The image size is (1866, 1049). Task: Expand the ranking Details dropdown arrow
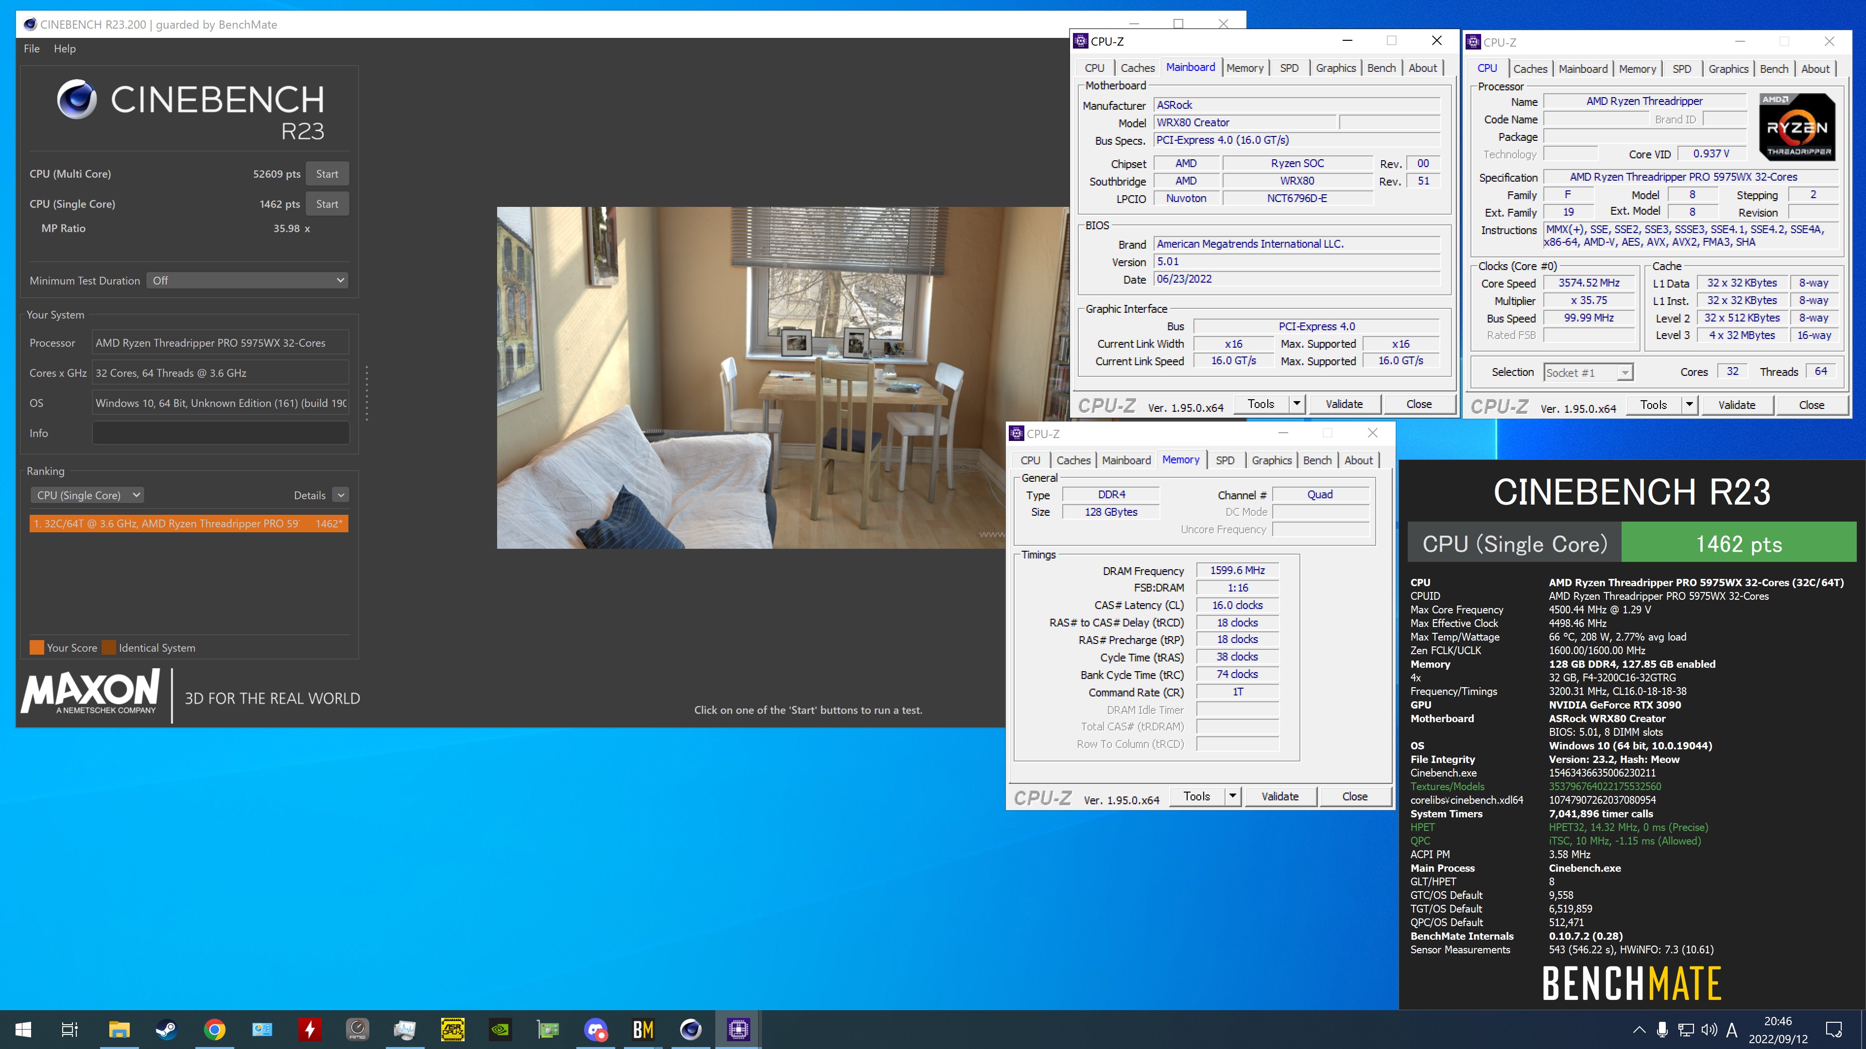click(x=341, y=494)
